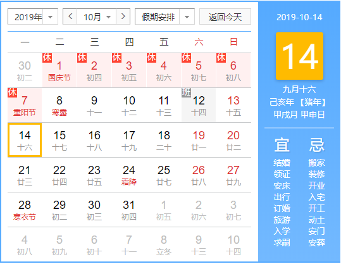This screenshot has height=264, width=341.
Task: Select October 31 初四 date
Action: [129, 210]
